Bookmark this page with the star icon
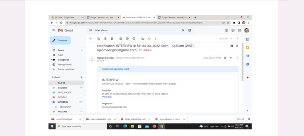Screen dimensions: 304x136 coord(228,23)
